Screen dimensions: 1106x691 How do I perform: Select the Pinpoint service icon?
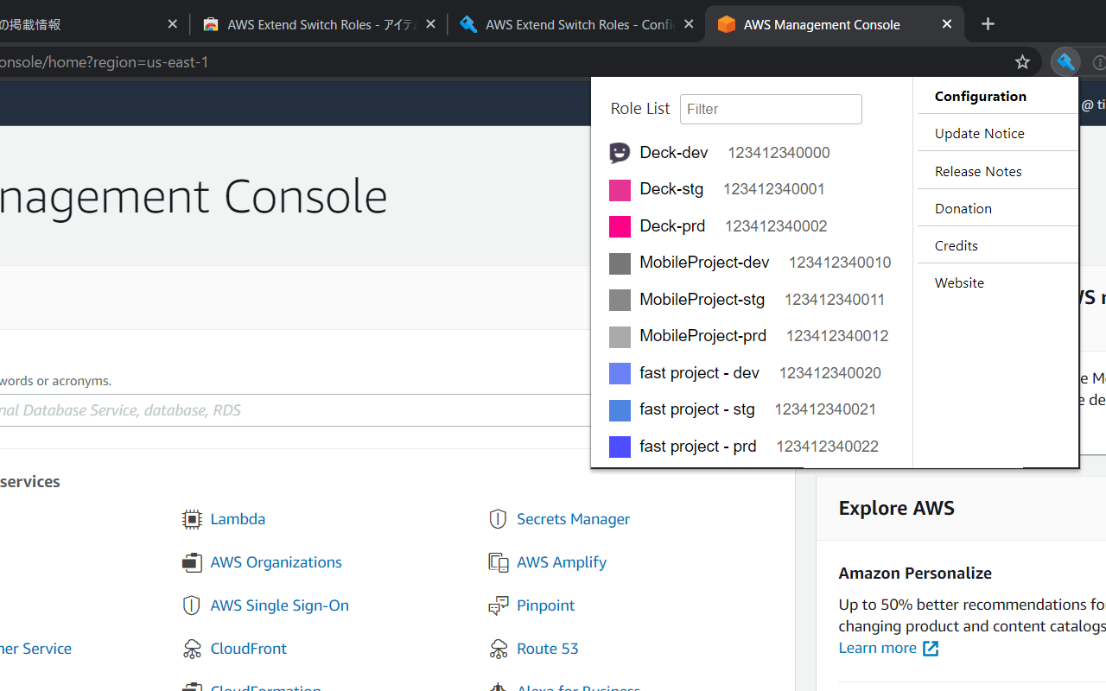pyautogui.click(x=499, y=605)
